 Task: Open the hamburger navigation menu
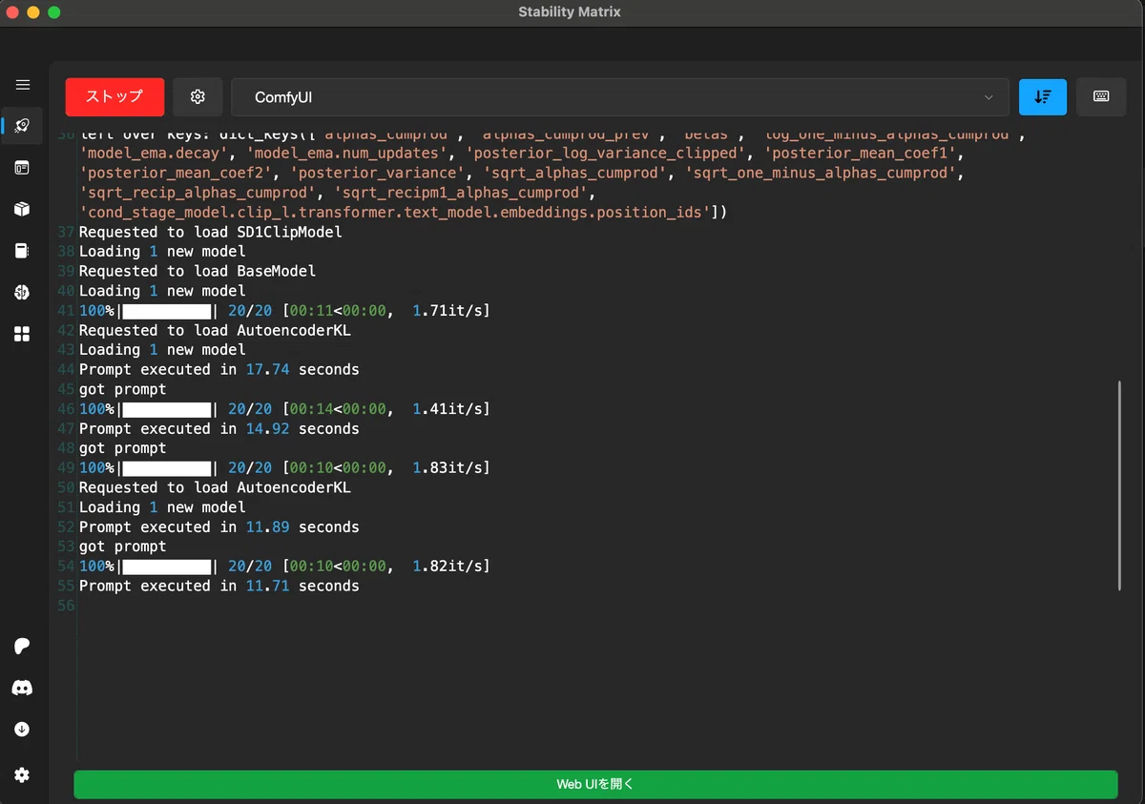pos(22,85)
